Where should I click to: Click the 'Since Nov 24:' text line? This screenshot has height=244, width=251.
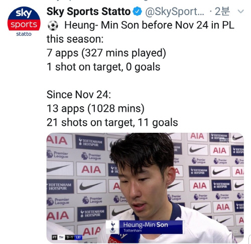point(79,95)
